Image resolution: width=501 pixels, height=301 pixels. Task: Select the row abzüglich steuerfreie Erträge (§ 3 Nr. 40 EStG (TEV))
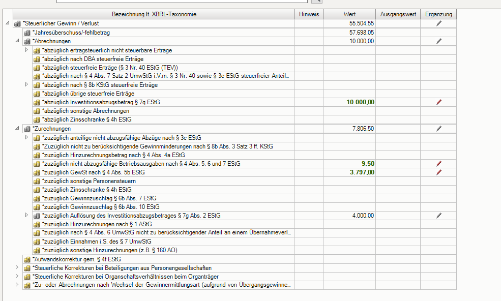(x=245, y=68)
